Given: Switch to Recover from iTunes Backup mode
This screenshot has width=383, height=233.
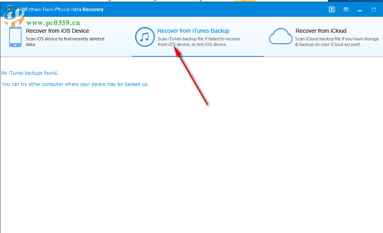Looking at the screenshot, I should [x=193, y=30].
